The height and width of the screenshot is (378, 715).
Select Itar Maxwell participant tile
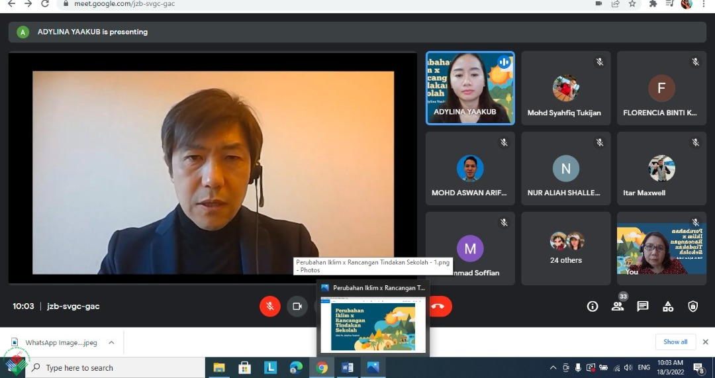pyautogui.click(x=661, y=168)
